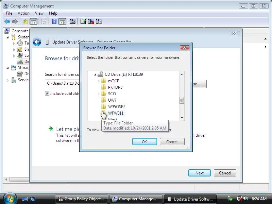Viewport: 272px width, 204px height.
Task: Click the taskbar clock showing 6:24 AM
Action: pos(259,199)
